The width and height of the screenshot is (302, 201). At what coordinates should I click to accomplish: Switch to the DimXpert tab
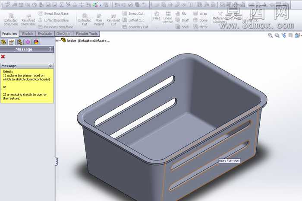click(x=64, y=34)
